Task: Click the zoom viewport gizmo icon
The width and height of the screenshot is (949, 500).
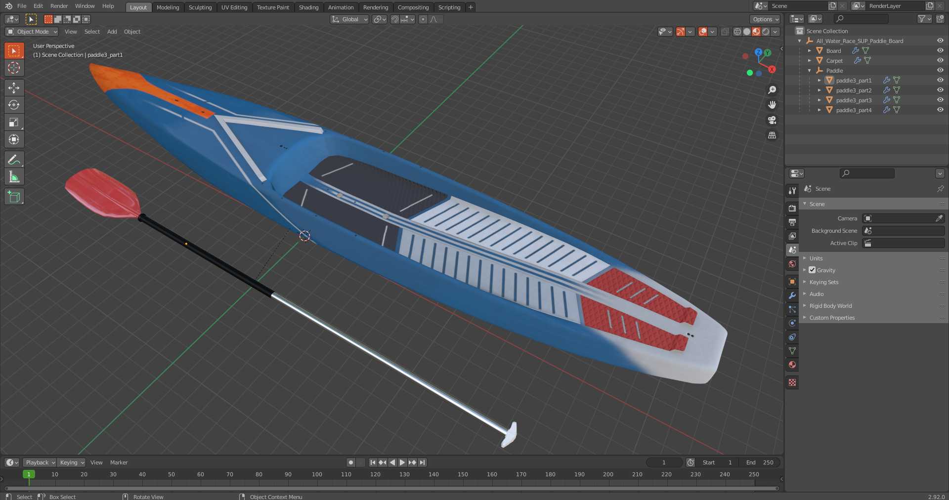Action: point(772,90)
